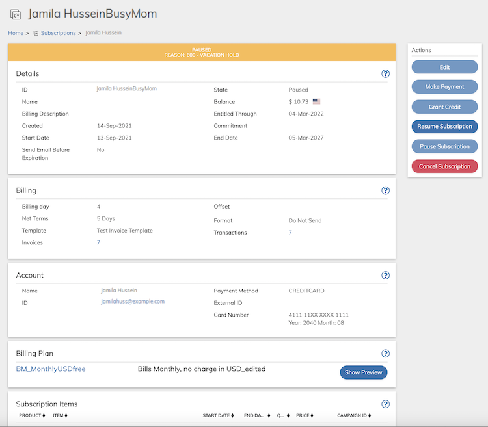488x427 pixels.
Task: Select the balance value $ 10.73
Action: pos(299,101)
